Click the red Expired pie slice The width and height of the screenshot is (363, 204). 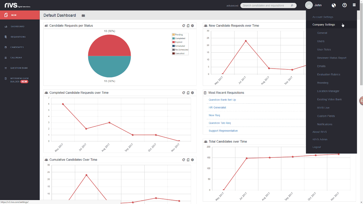(109, 45)
